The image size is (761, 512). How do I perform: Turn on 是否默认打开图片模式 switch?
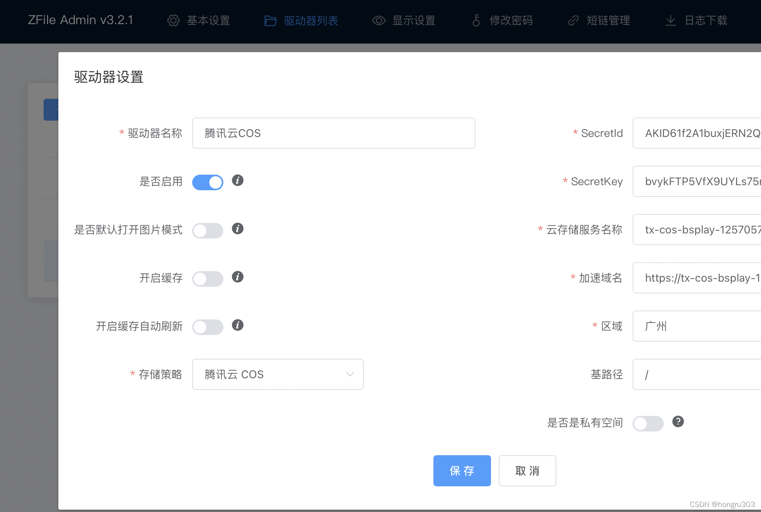pyautogui.click(x=208, y=230)
